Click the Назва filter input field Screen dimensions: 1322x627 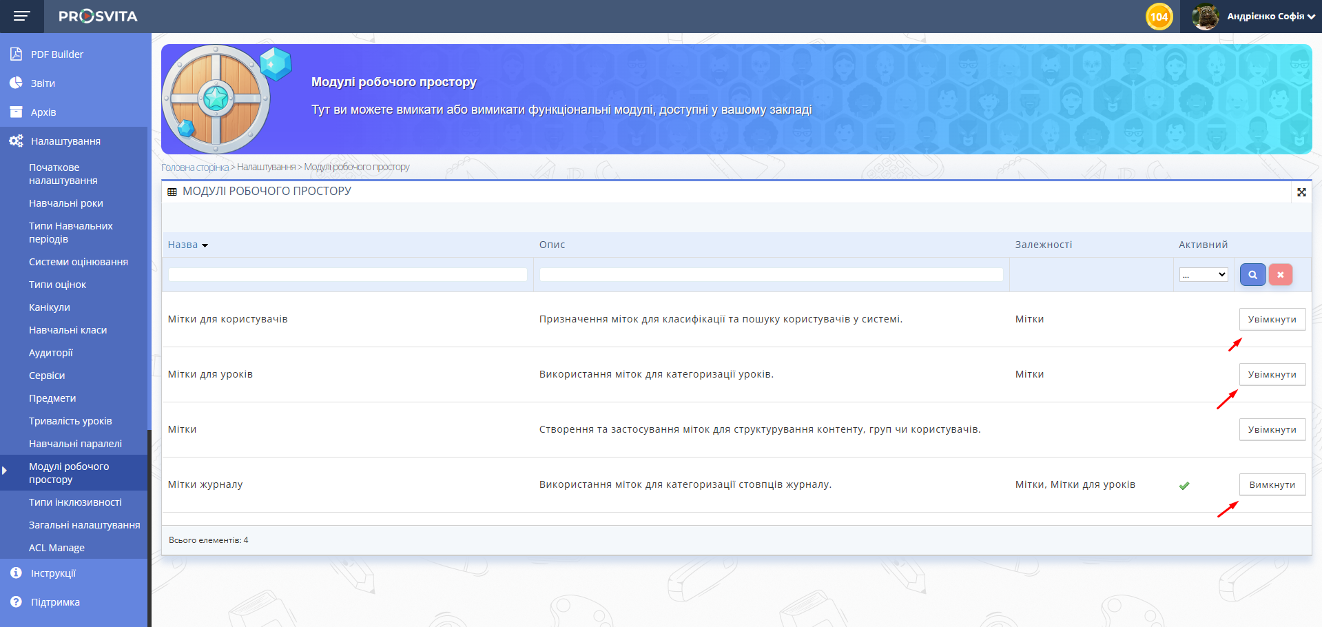pos(347,274)
